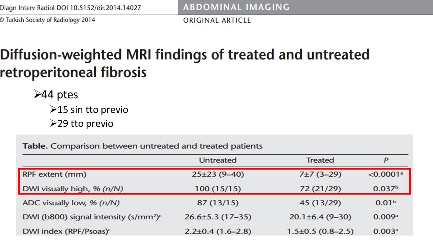Click the P value <0.0001 cell
Viewport: 433px width, 244px height.
(386, 175)
